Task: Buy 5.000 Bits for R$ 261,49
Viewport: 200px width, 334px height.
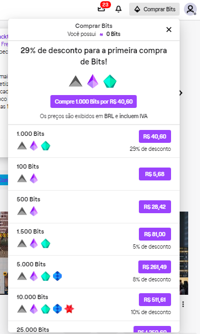Action: (x=154, y=267)
